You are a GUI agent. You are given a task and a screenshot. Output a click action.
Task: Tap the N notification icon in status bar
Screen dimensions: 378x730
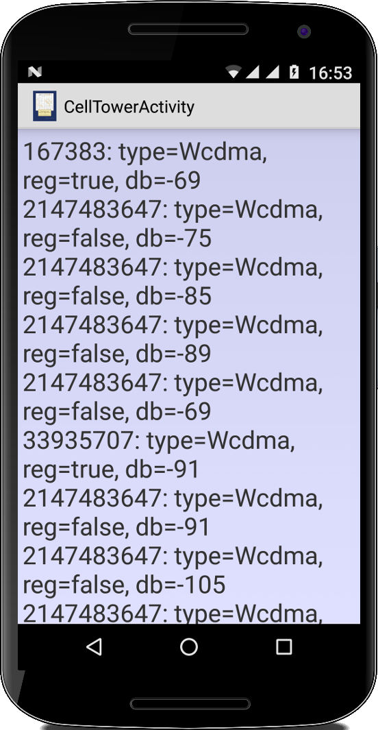(x=35, y=72)
